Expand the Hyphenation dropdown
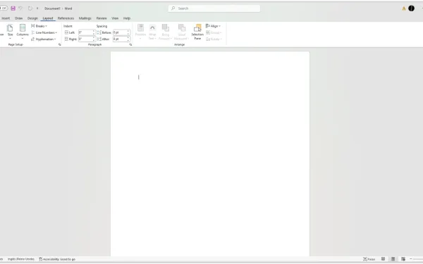Screen dimensions: 423x264 pyautogui.click(x=44, y=39)
